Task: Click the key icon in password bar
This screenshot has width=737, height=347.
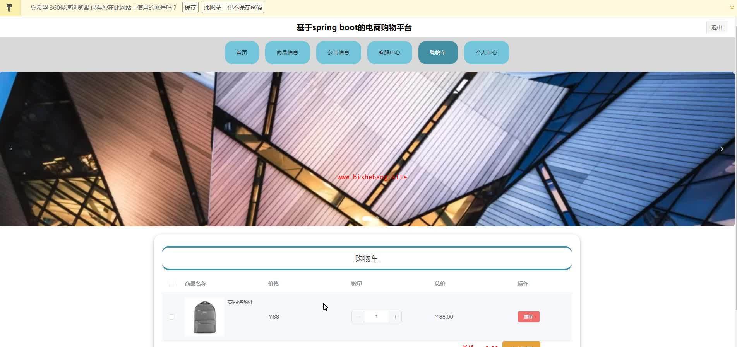Action: pyautogui.click(x=9, y=7)
